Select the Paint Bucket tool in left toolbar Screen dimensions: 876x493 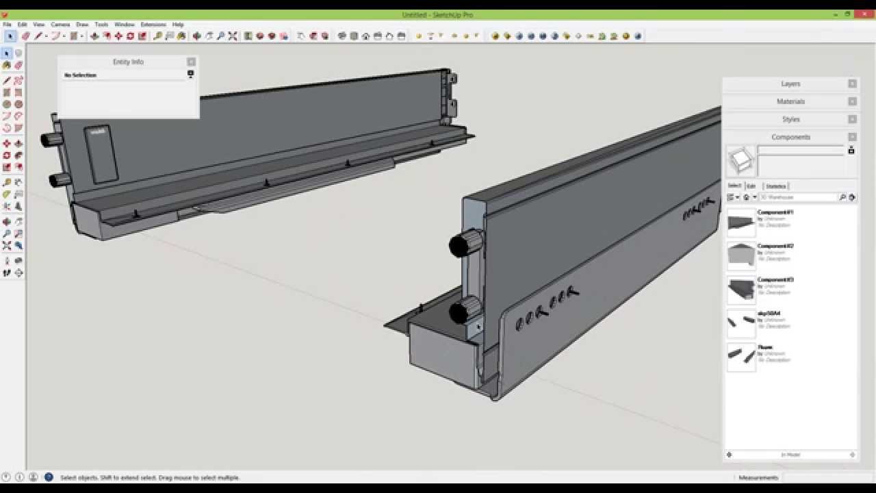click(x=7, y=66)
